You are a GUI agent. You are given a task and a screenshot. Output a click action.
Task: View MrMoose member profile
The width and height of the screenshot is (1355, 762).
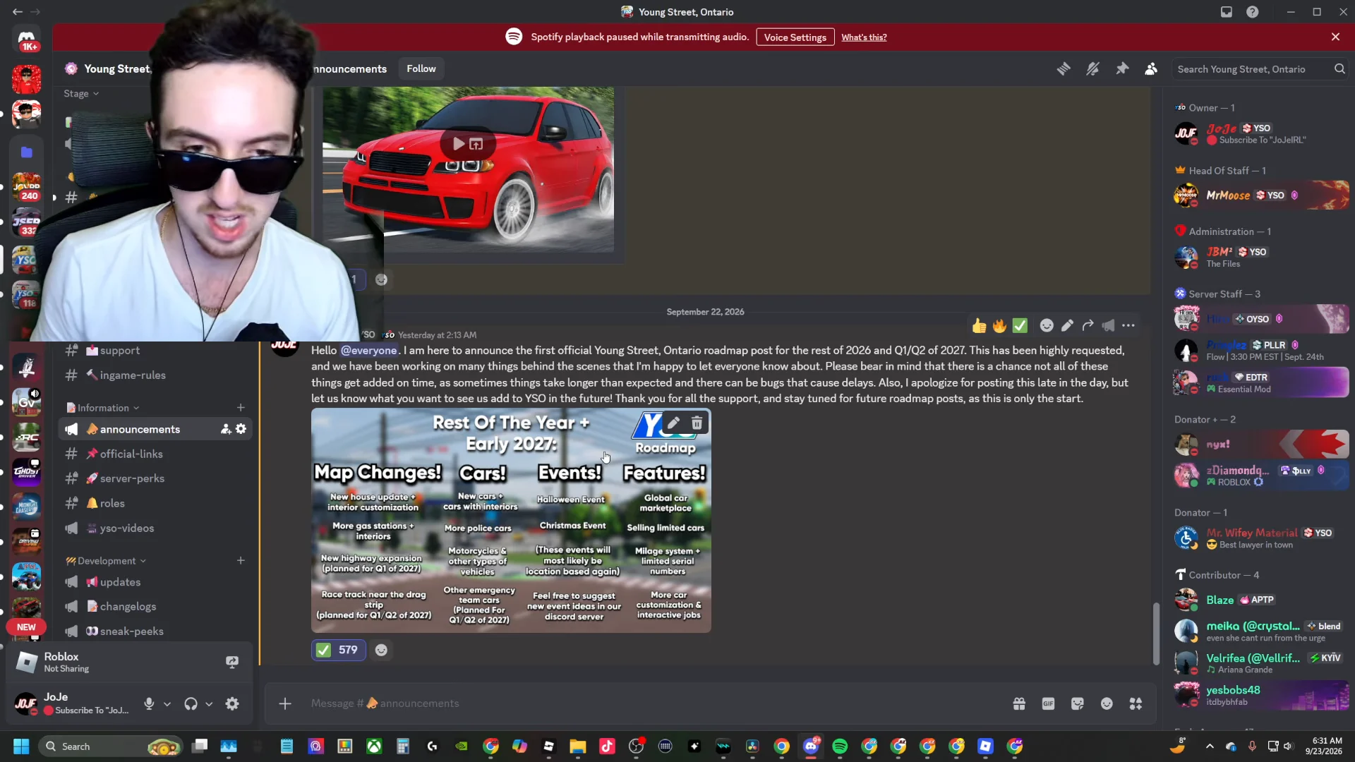pos(1260,195)
